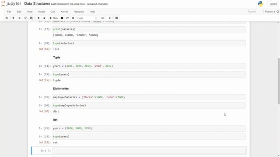Rename the Data Structures notebook title
The image size is (280, 157).
coord(37,4)
